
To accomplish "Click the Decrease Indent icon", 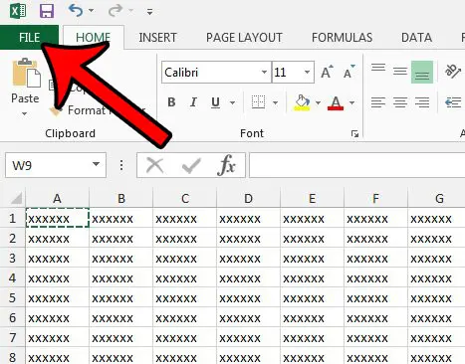I will click(453, 102).
